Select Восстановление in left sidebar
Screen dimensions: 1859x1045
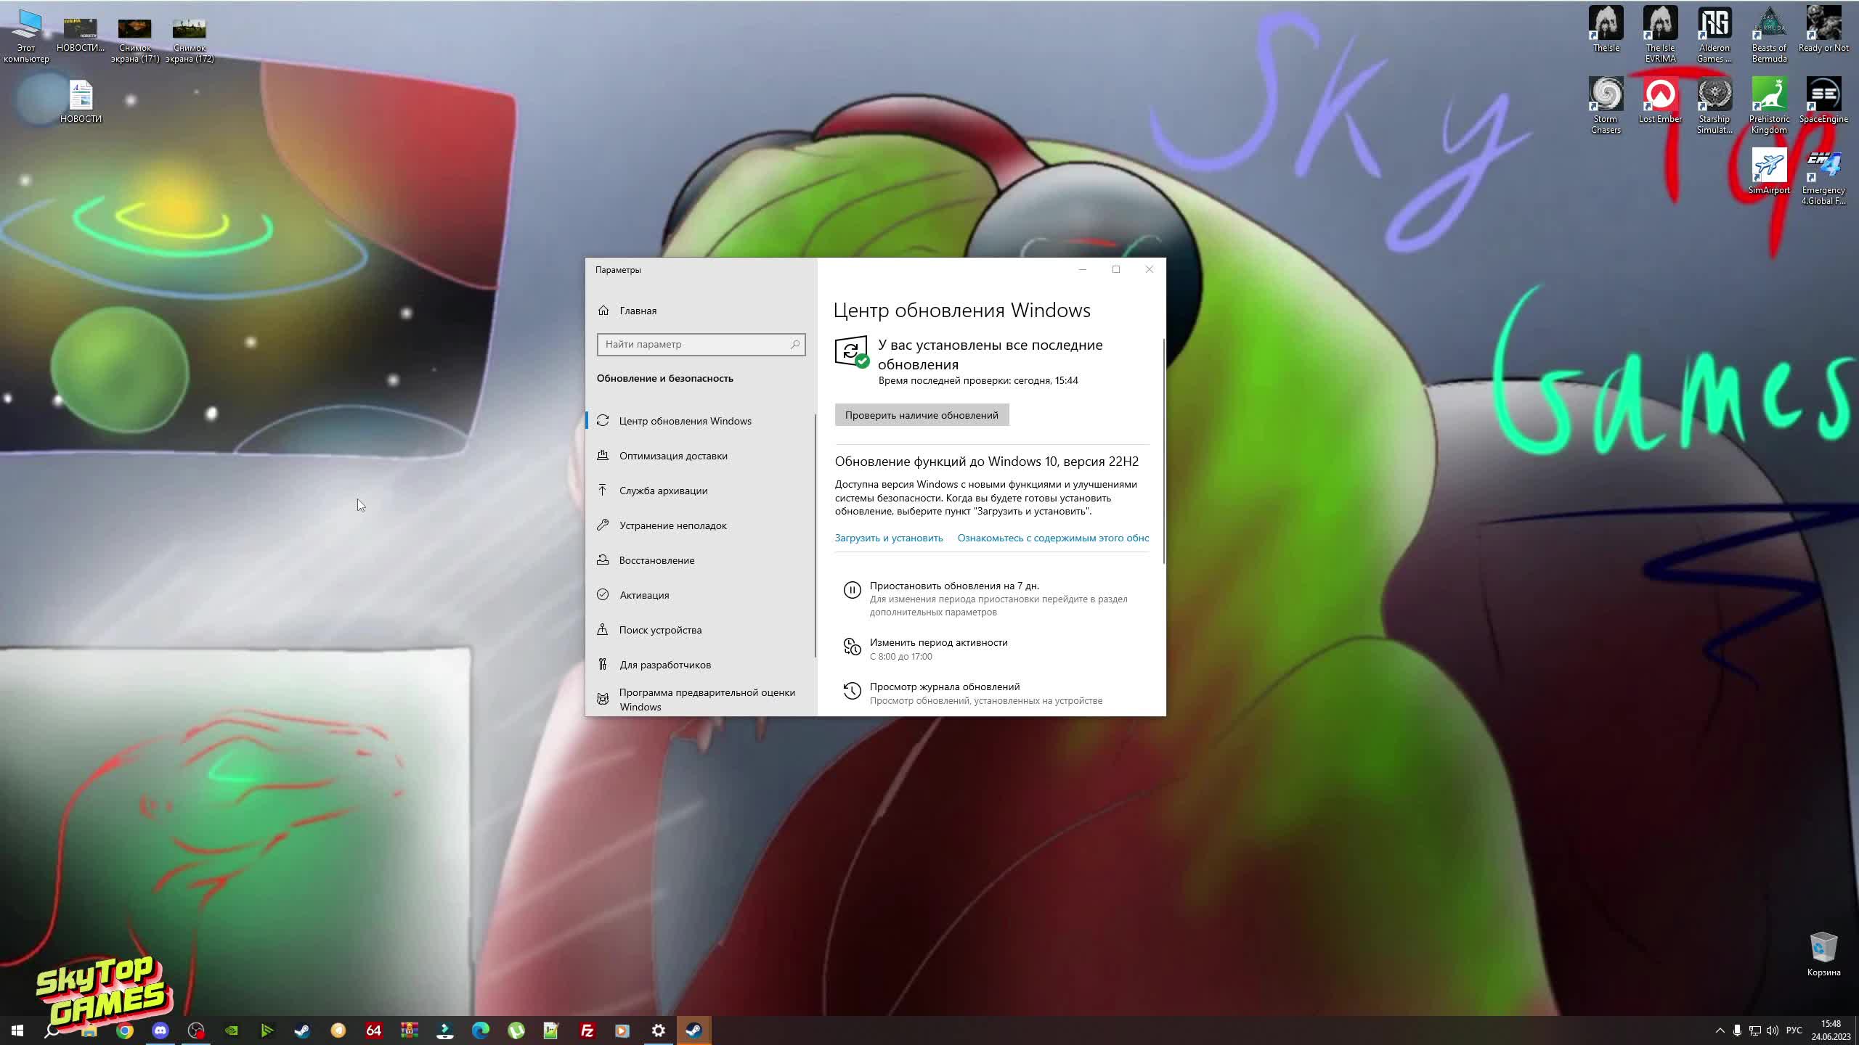pos(656,559)
